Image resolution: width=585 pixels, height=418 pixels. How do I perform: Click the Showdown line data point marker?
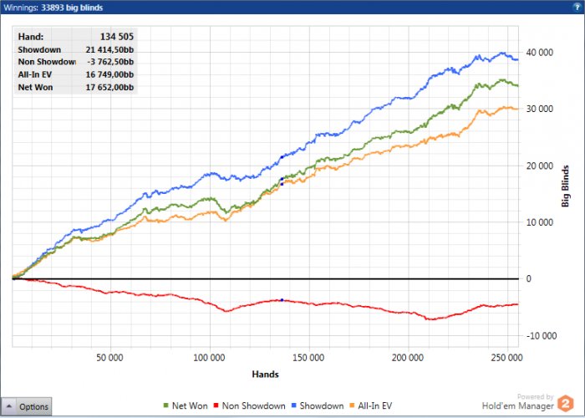(282, 157)
